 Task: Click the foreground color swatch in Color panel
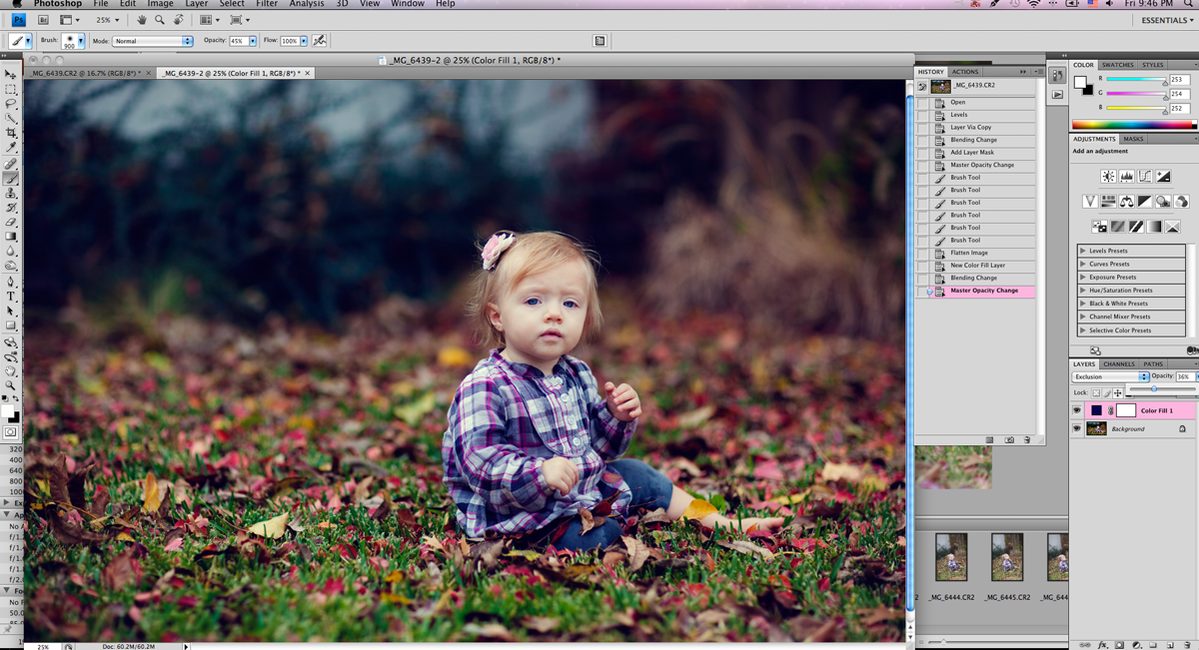(x=1080, y=83)
